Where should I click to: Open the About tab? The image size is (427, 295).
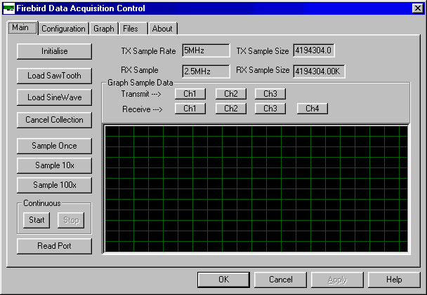(162, 29)
